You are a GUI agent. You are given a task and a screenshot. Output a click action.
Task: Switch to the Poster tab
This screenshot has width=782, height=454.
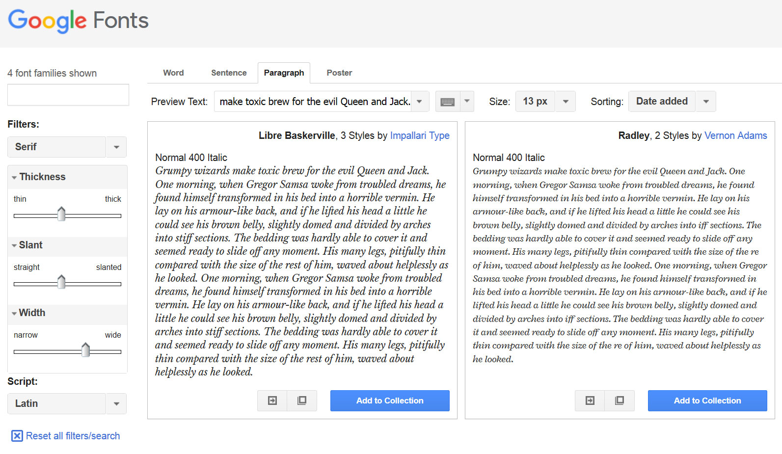coord(339,73)
